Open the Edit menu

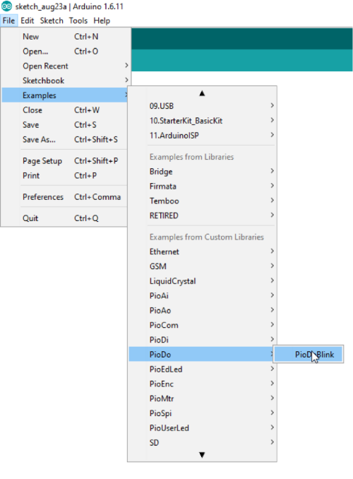[x=27, y=20]
